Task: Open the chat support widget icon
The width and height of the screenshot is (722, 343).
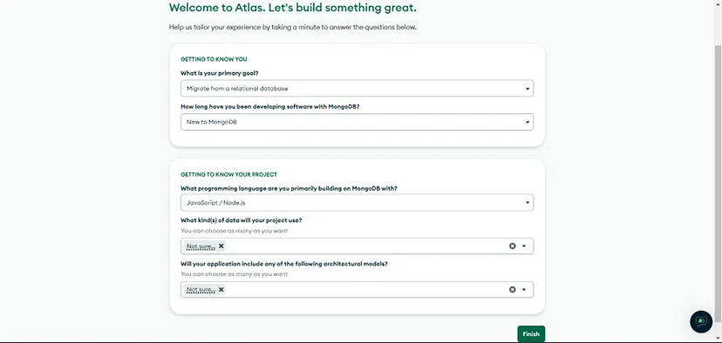Action: (701, 321)
